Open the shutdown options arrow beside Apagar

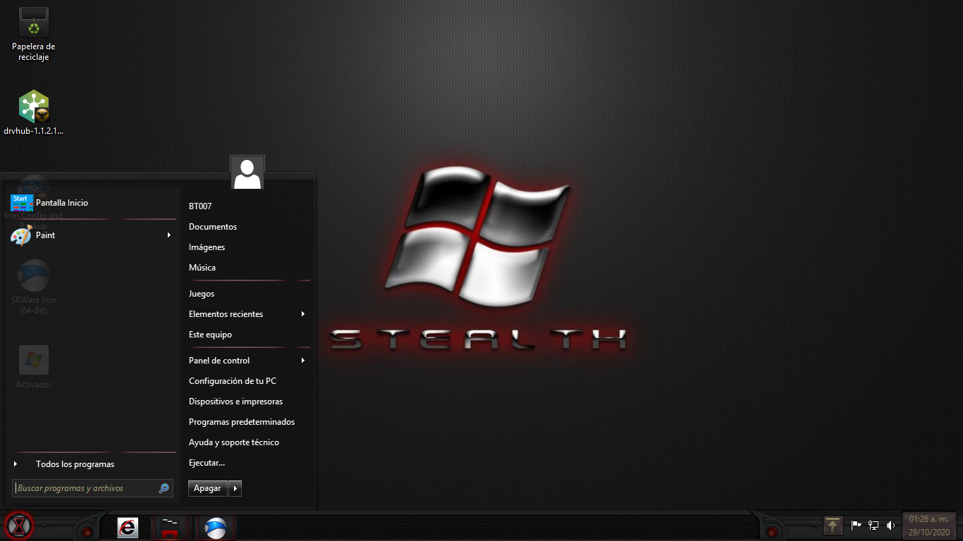pos(235,488)
